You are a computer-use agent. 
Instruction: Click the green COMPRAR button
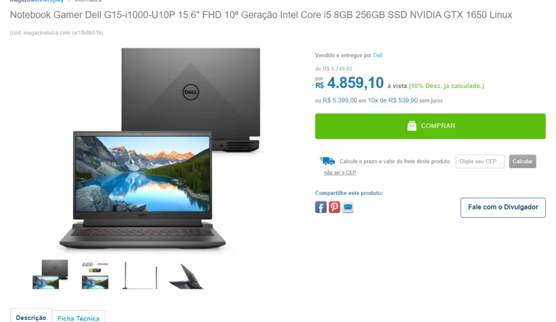(430, 126)
